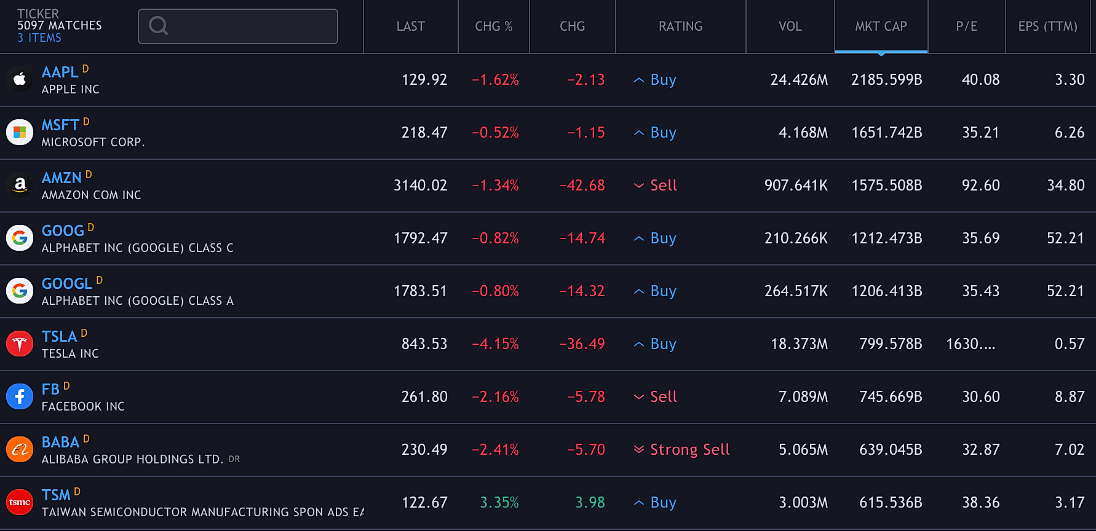Click the 92.60 P/E value
The height and width of the screenshot is (531, 1096).
click(981, 186)
